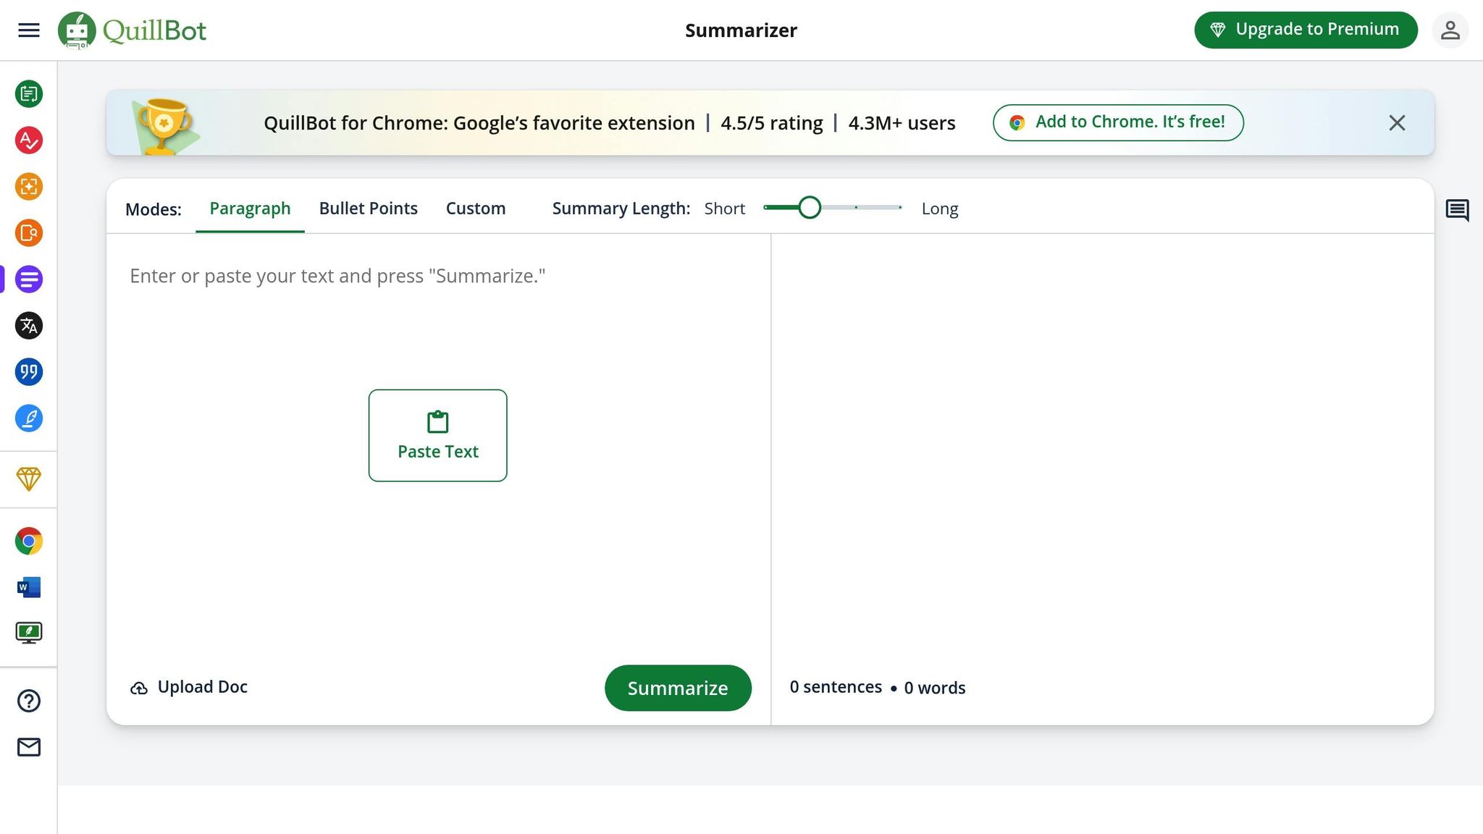Open the AI Detector tool
Screen dimensions: 1483x834
29,186
